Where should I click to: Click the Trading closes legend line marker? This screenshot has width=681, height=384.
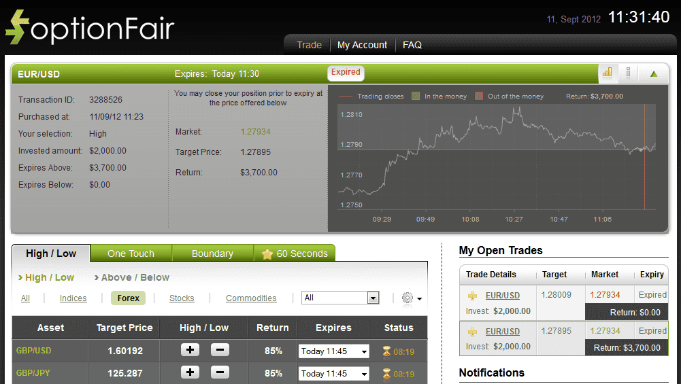(x=346, y=97)
